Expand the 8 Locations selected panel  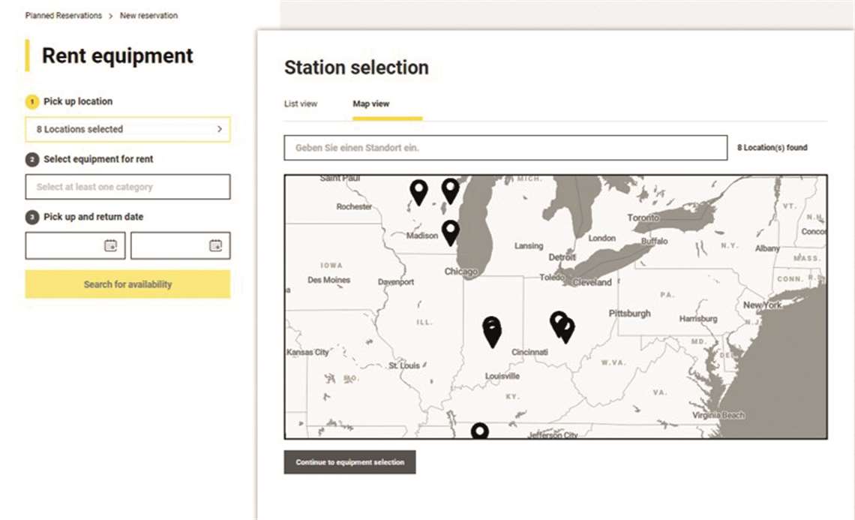pos(127,129)
